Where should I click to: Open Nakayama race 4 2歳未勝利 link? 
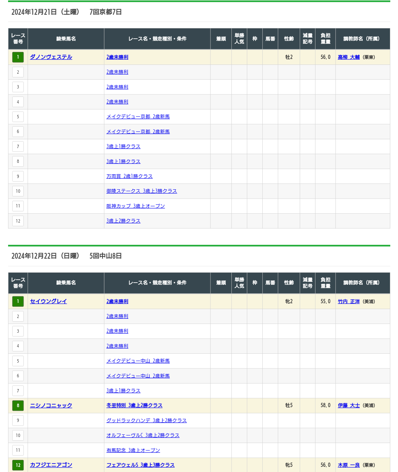pyautogui.click(x=117, y=346)
